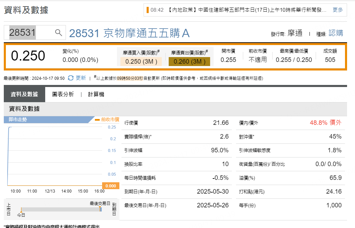
Task: Switch to the 圖表分析 tab
Action: click(63, 94)
